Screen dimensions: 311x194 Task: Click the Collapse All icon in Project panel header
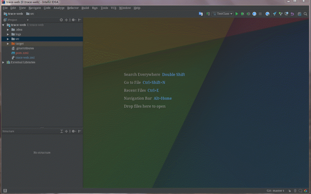tap(67, 20)
